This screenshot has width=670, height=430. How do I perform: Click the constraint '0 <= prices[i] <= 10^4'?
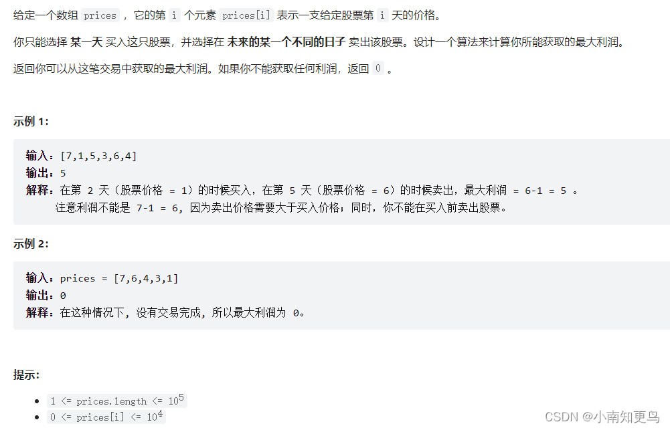pyautogui.click(x=106, y=417)
